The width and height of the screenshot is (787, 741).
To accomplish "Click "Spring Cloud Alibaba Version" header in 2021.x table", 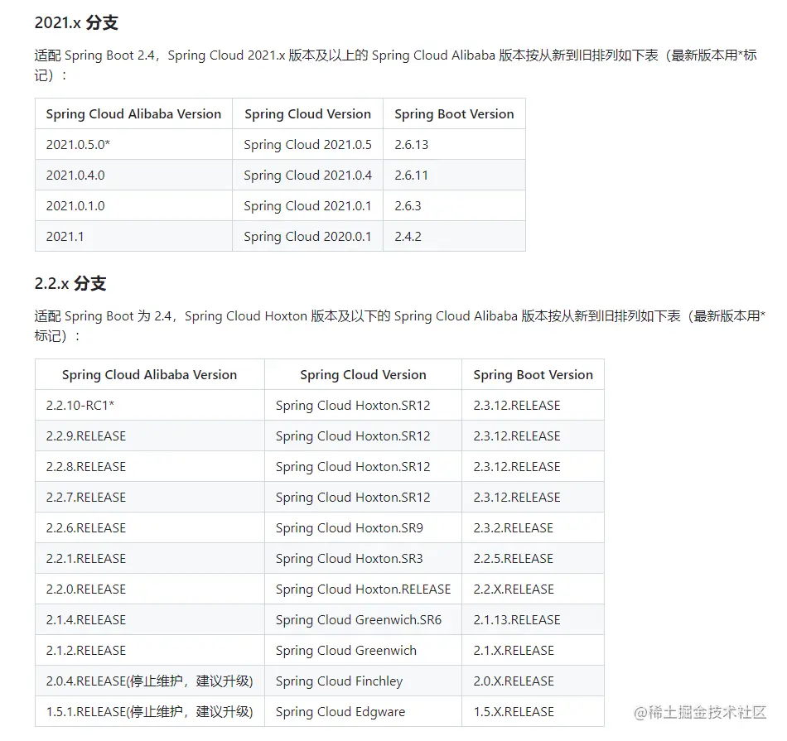I will (134, 114).
